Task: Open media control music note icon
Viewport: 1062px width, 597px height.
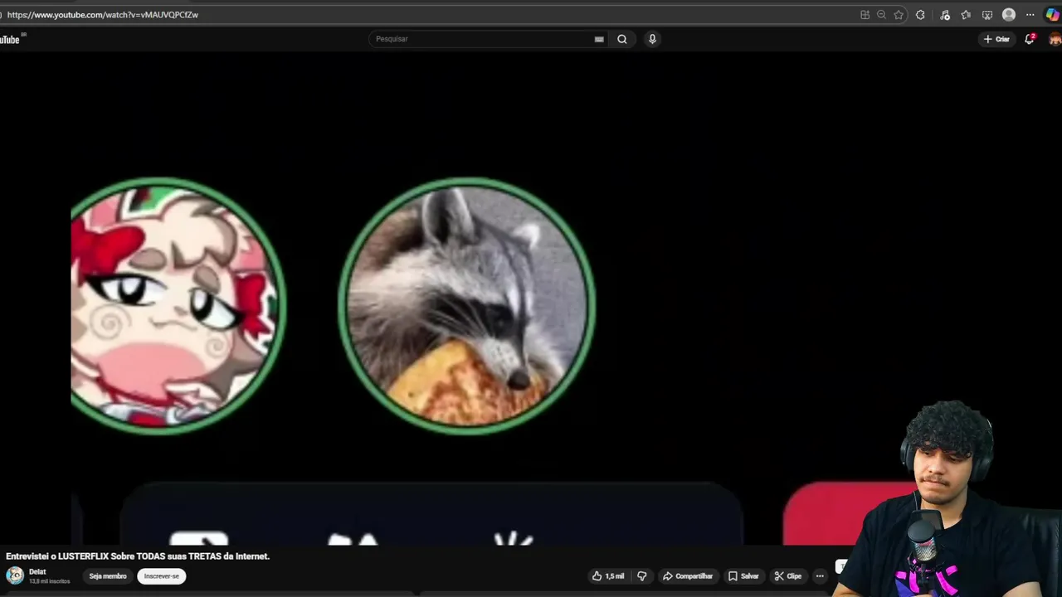Action: point(945,15)
